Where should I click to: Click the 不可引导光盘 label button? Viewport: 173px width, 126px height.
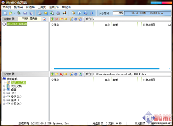click(30, 19)
